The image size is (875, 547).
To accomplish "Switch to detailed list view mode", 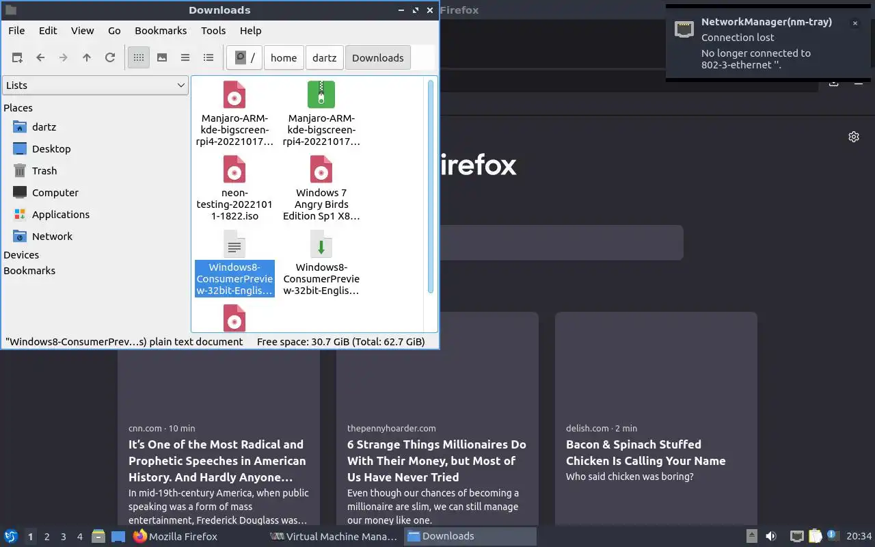I will click(x=208, y=58).
